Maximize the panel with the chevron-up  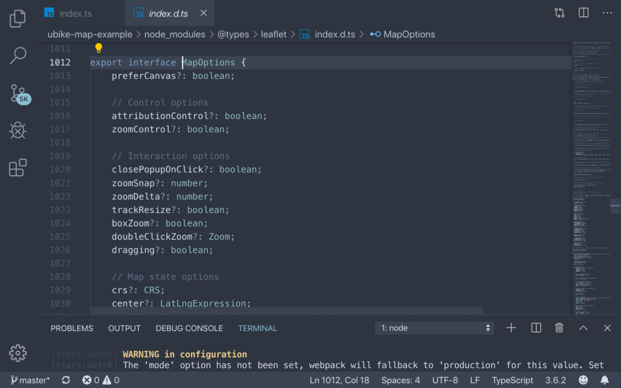click(583, 328)
